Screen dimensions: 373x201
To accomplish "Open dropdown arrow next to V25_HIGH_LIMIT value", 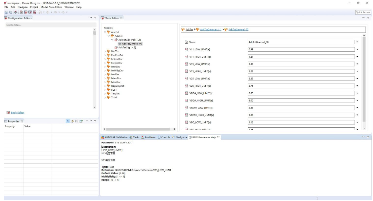I will [357, 86].
